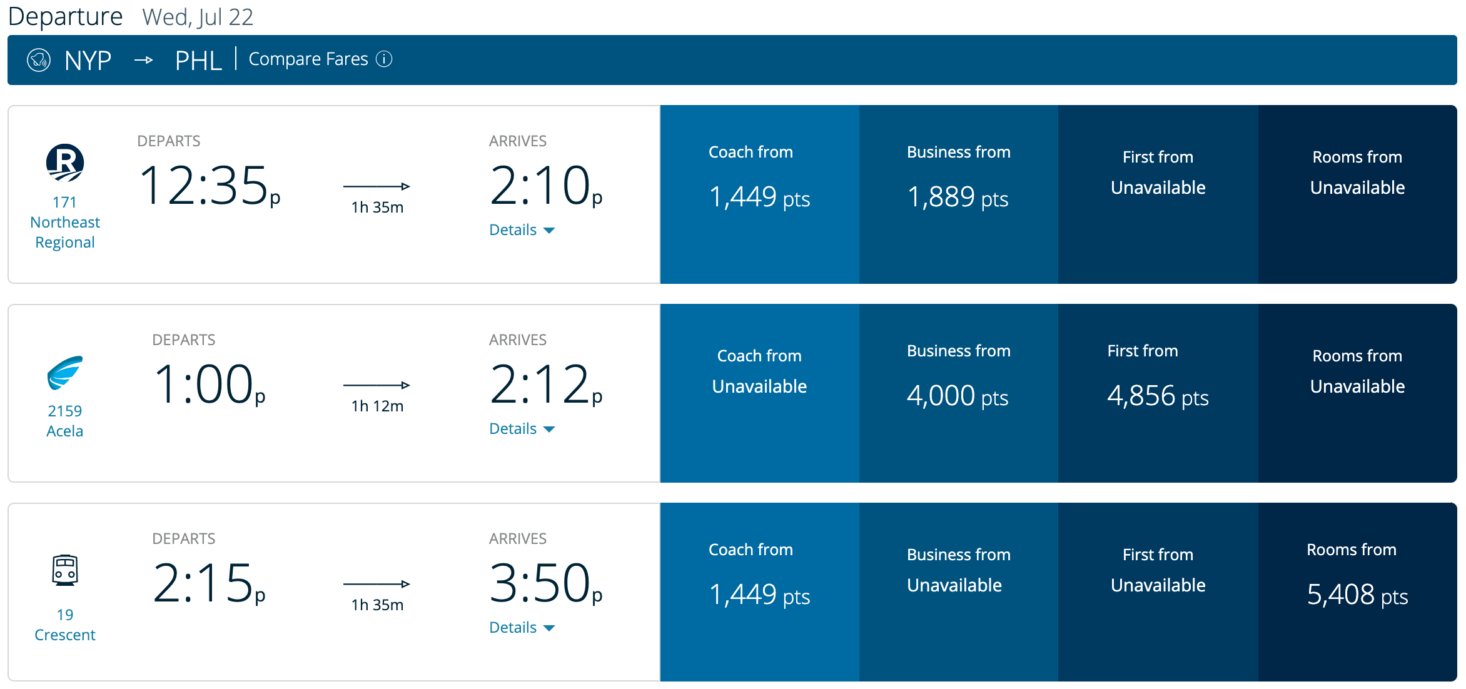1466x689 pixels.
Task: Click the Crescent train icon
Action: click(65, 570)
